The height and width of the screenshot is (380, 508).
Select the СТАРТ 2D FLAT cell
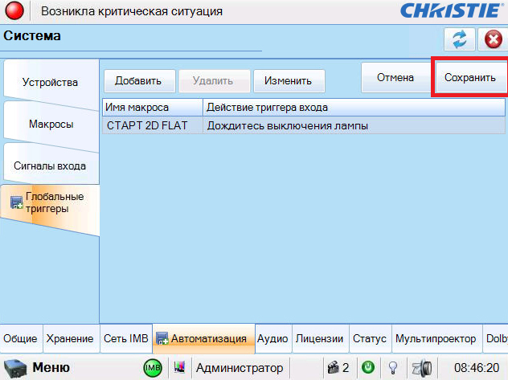click(x=153, y=125)
